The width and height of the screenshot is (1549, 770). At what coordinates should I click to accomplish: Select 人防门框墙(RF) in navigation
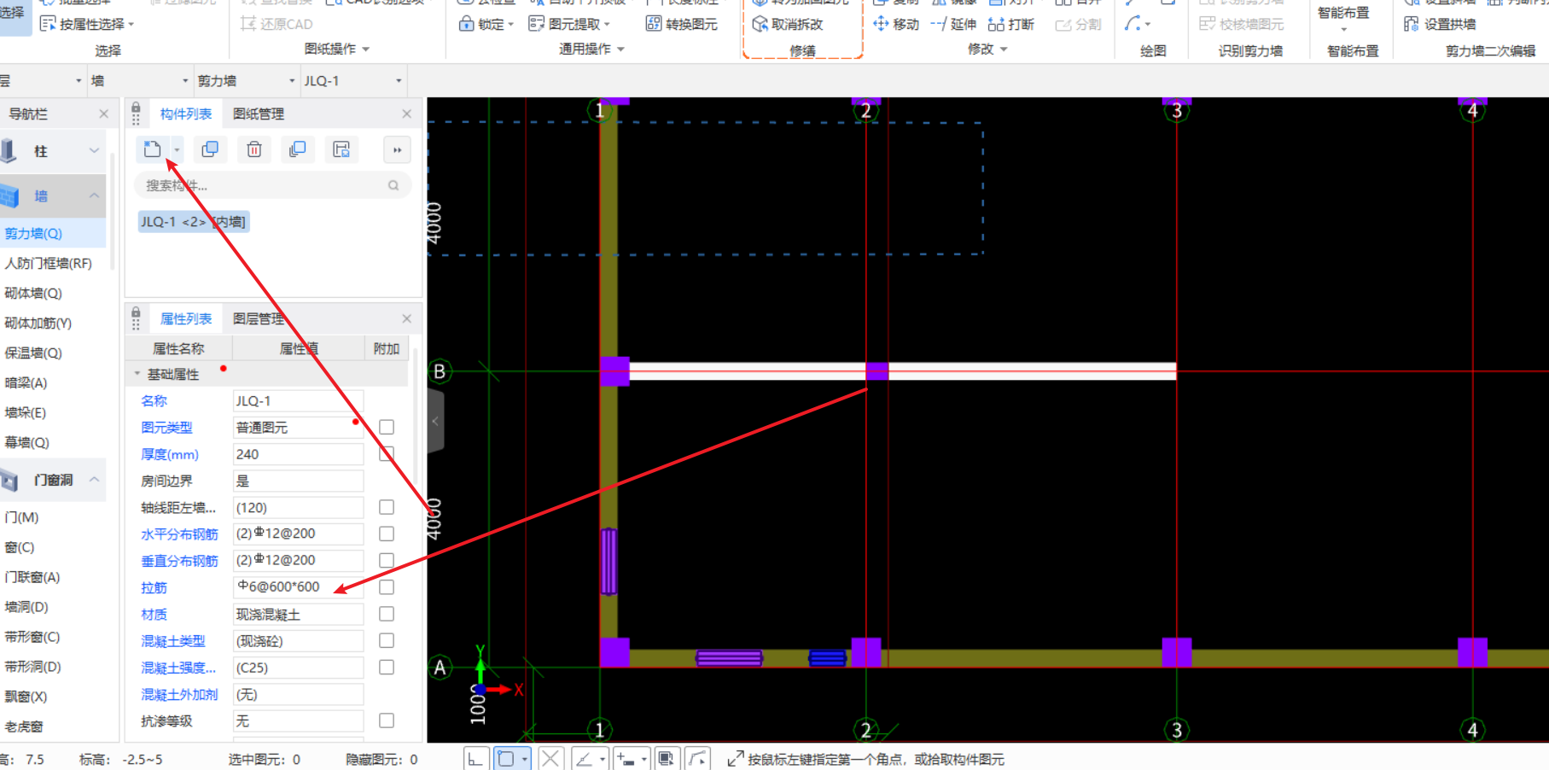point(49,263)
